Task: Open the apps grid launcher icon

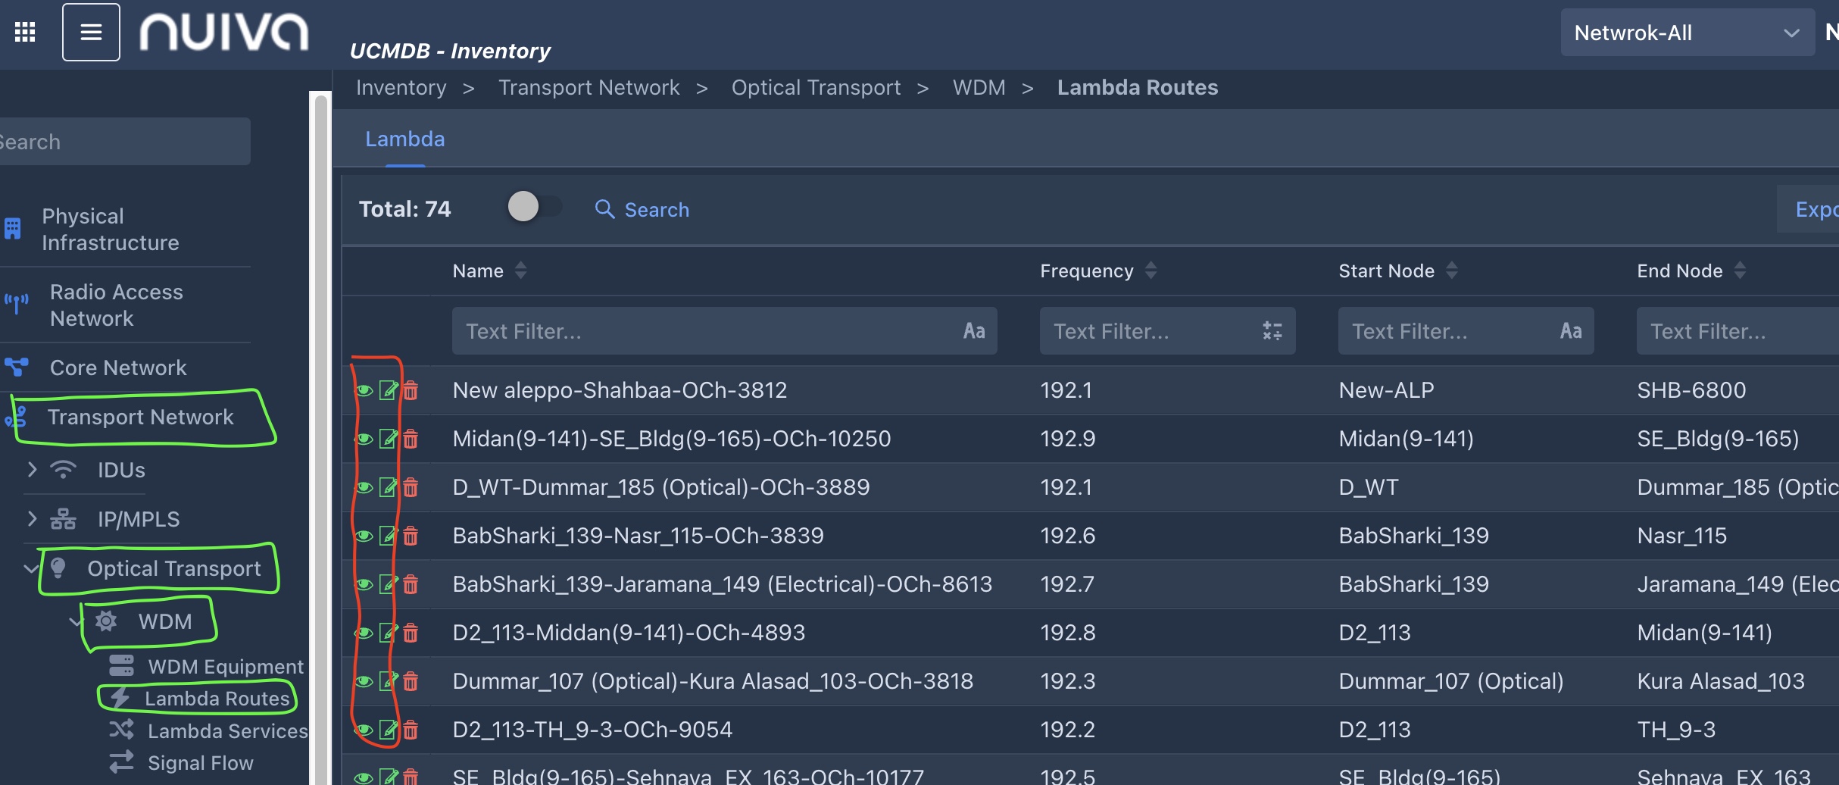Action: (25, 32)
